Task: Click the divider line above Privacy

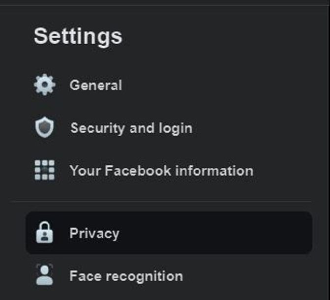Action: click(x=161, y=201)
